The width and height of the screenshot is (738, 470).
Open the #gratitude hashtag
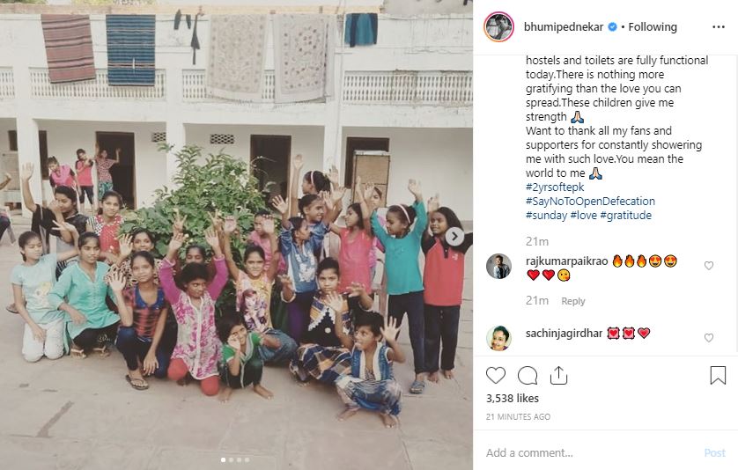pos(626,216)
